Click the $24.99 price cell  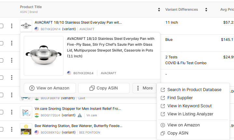click(228, 57)
